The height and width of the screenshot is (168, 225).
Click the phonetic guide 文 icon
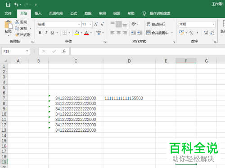(99, 33)
